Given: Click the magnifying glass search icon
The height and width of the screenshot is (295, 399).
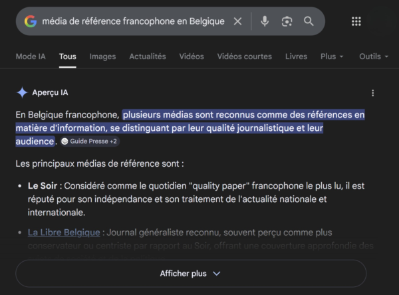Looking at the screenshot, I should (309, 21).
